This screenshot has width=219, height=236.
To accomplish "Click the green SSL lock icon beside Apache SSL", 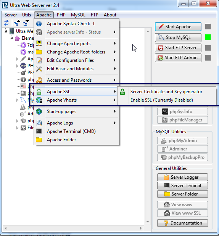I will coord(39,92).
